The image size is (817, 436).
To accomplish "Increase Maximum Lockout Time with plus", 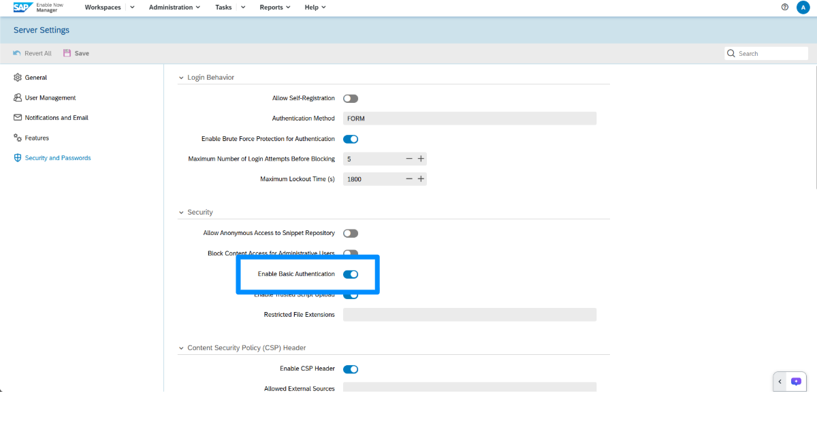I will pos(421,179).
